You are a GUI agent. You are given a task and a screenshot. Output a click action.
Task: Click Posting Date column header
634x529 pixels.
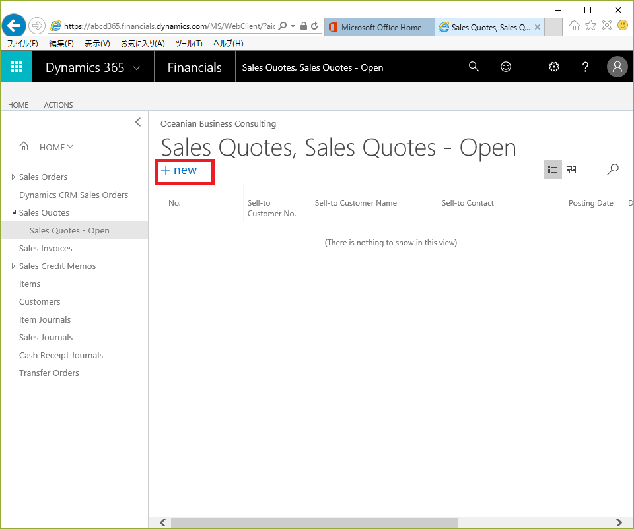(x=590, y=203)
